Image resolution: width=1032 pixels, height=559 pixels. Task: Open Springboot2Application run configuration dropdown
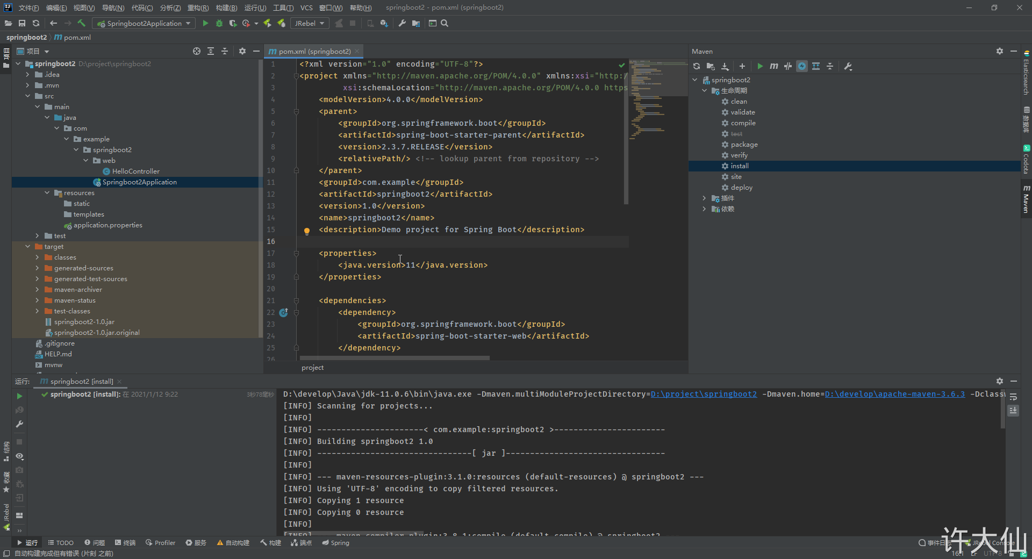(144, 23)
